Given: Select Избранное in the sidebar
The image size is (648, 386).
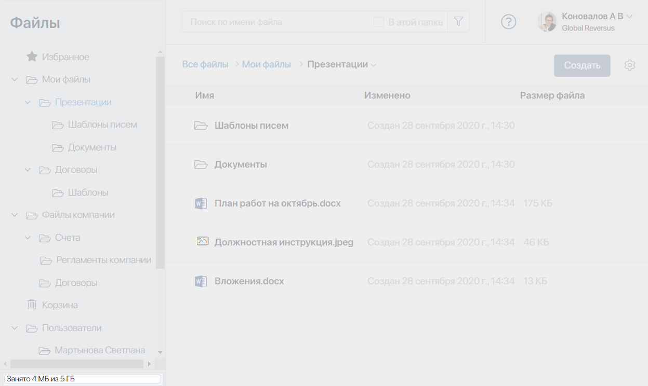Looking at the screenshot, I should pos(65,57).
